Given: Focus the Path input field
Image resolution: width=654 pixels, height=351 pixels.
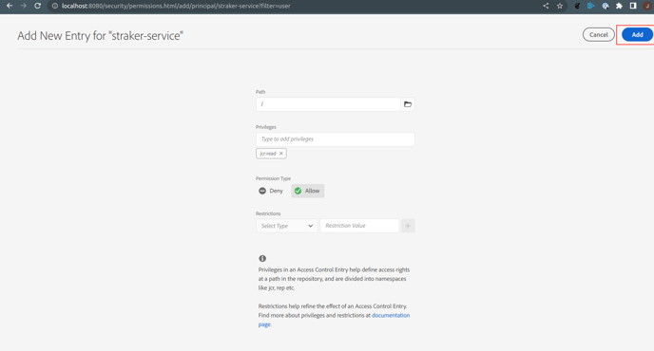Looking at the screenshot, I should point(328,104).
